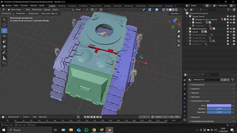Uncheck the Lateral collection checkbox
The image size is (237, 133).
coord(228,32)
